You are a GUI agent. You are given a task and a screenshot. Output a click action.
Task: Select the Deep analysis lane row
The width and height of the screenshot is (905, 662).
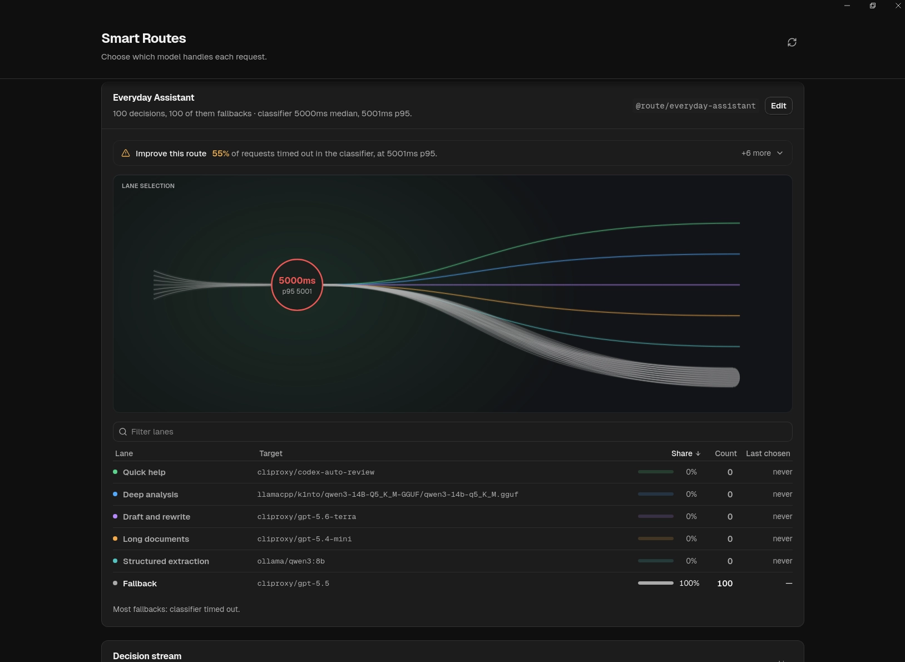(453, 495)
